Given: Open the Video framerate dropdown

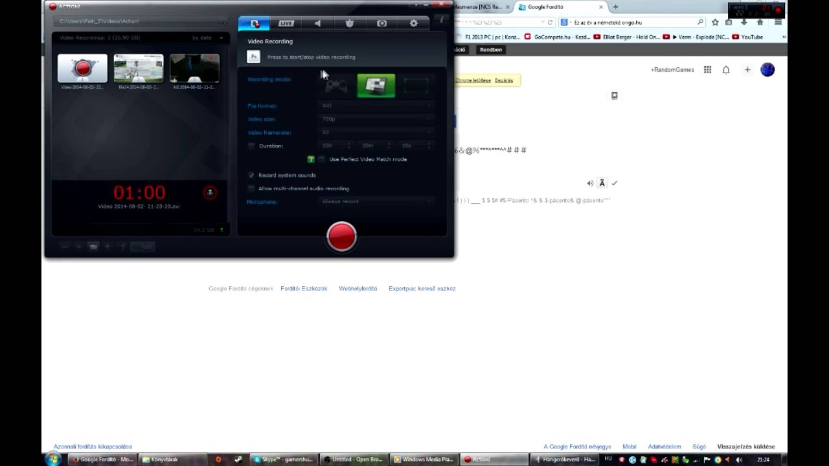Looking at the screenshot, I should click(376, 132).
